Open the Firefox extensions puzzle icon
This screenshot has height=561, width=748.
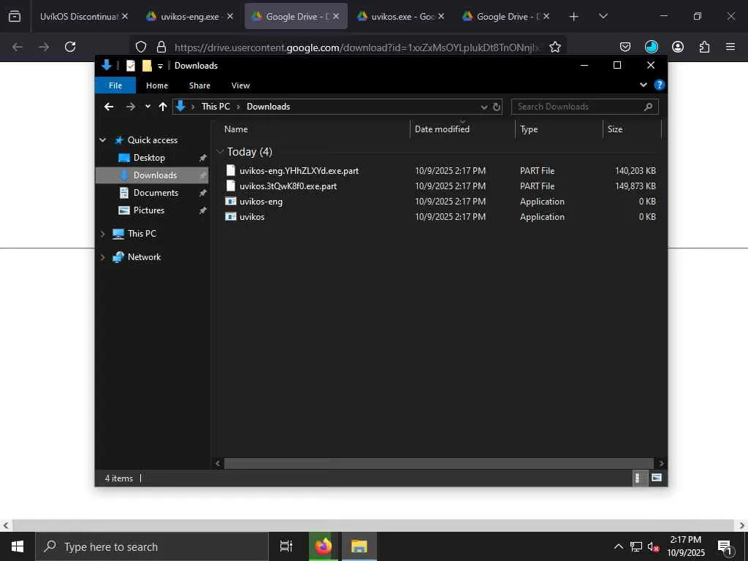pos(704,47)
